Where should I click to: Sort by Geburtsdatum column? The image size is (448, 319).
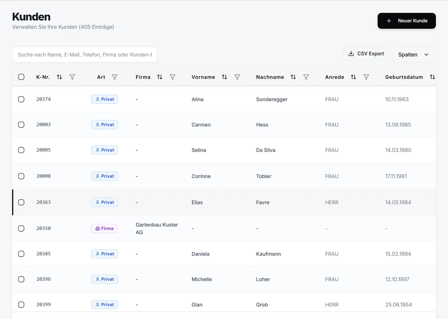pyautogui.click(x=432, y=77)
